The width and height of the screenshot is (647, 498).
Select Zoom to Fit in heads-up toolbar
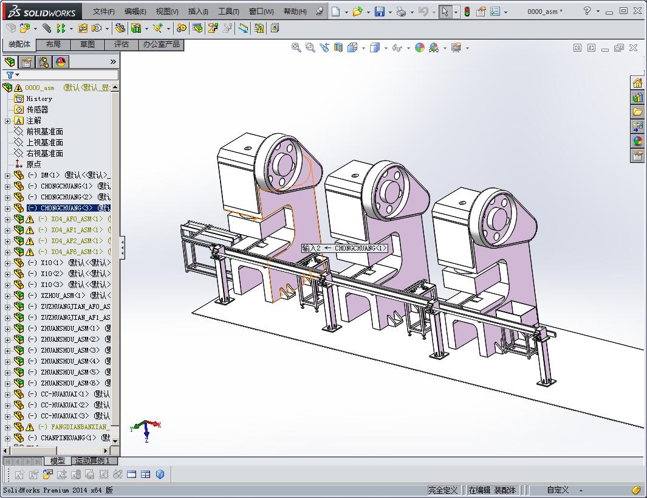point(296,47)
